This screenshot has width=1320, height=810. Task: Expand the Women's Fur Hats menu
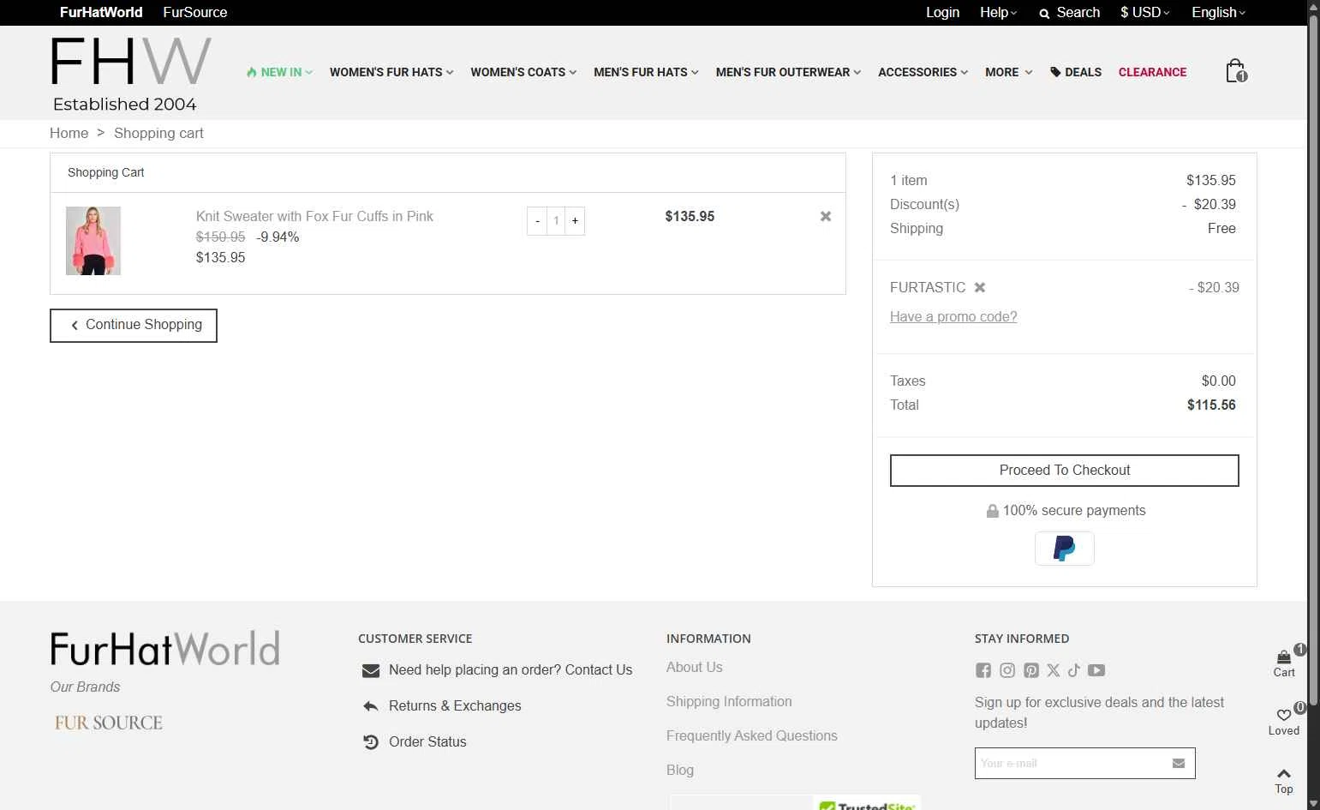click(x=391, y=72)
